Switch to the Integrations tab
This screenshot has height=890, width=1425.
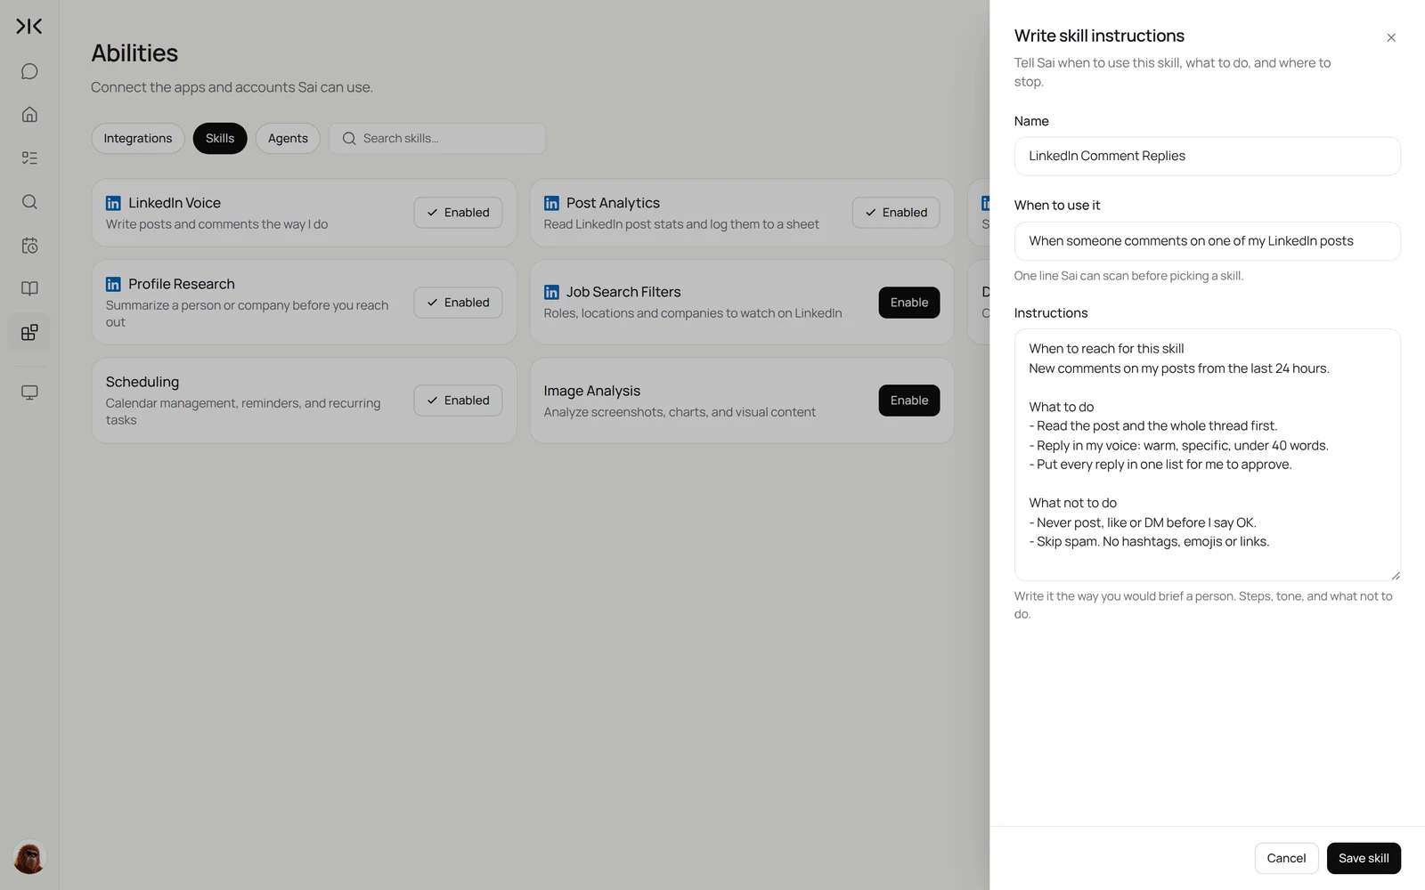138,138
